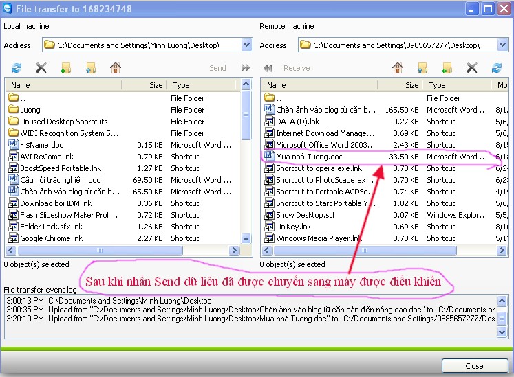
Task: Click the Receive button label
Action: pos(297,68)
